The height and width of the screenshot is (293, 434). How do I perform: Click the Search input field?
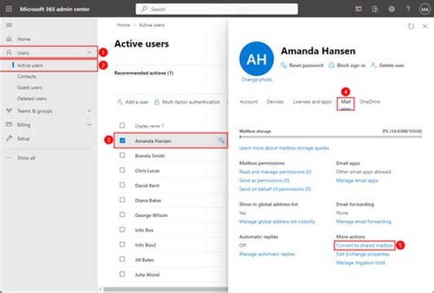click(x=217, y=9)
